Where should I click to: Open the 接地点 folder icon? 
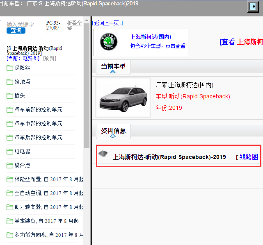(x=10, y=82)
